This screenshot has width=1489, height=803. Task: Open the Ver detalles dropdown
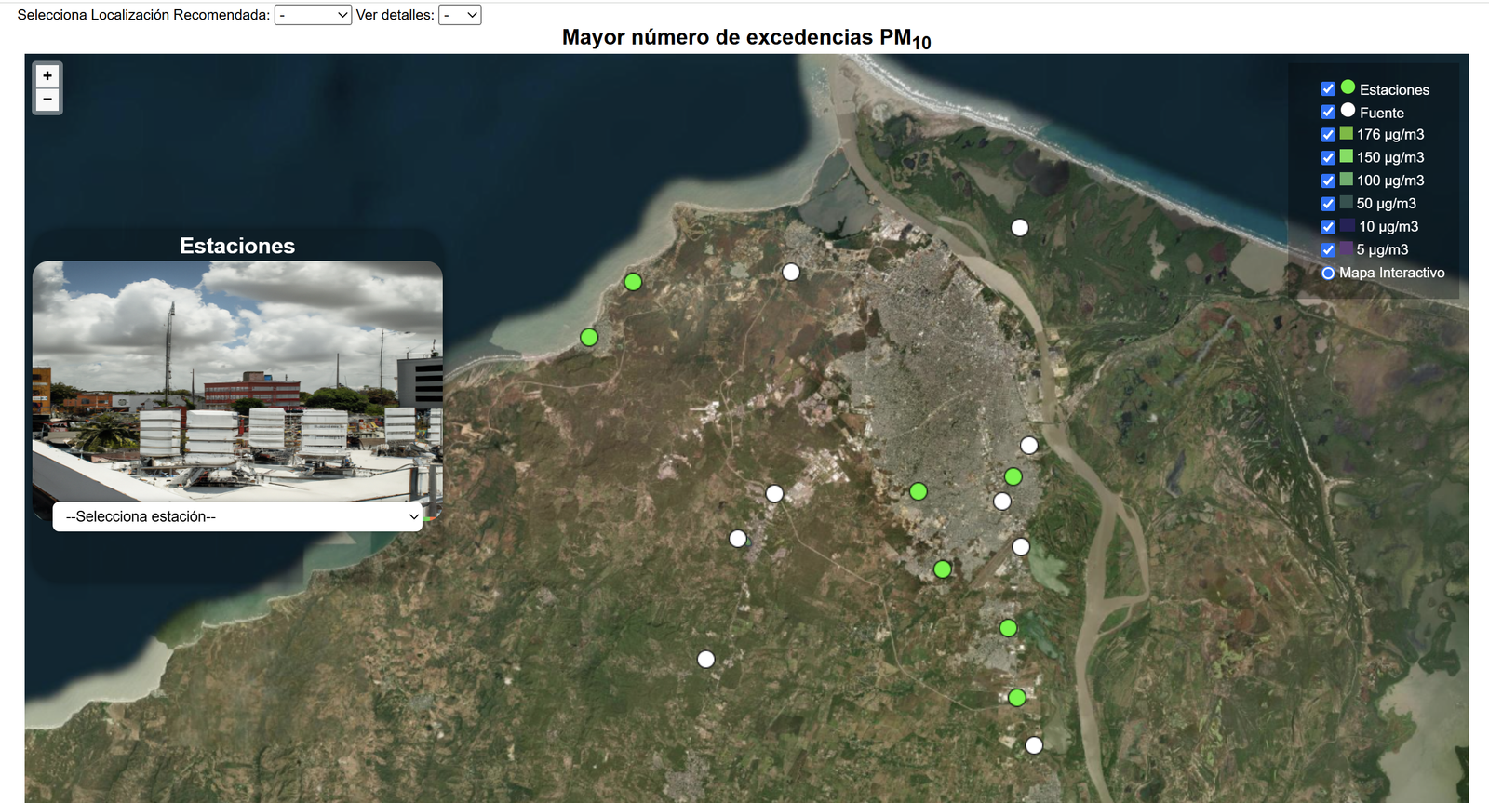tap(460, 15)
